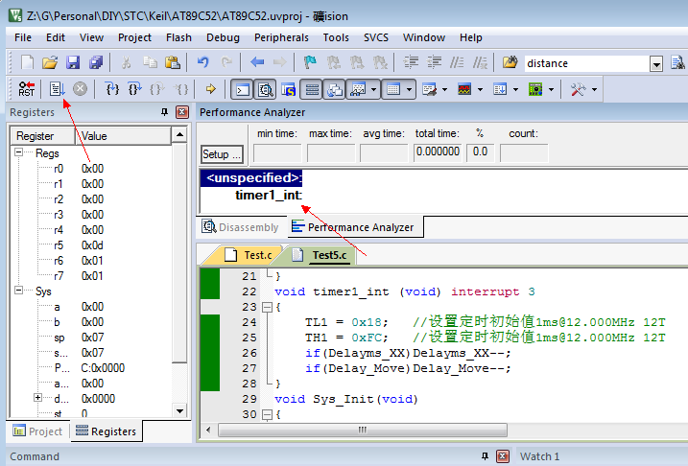The width and height of the screenshot is (688, 466).
Task: Open the Peripherals menu
Action: 281,37
